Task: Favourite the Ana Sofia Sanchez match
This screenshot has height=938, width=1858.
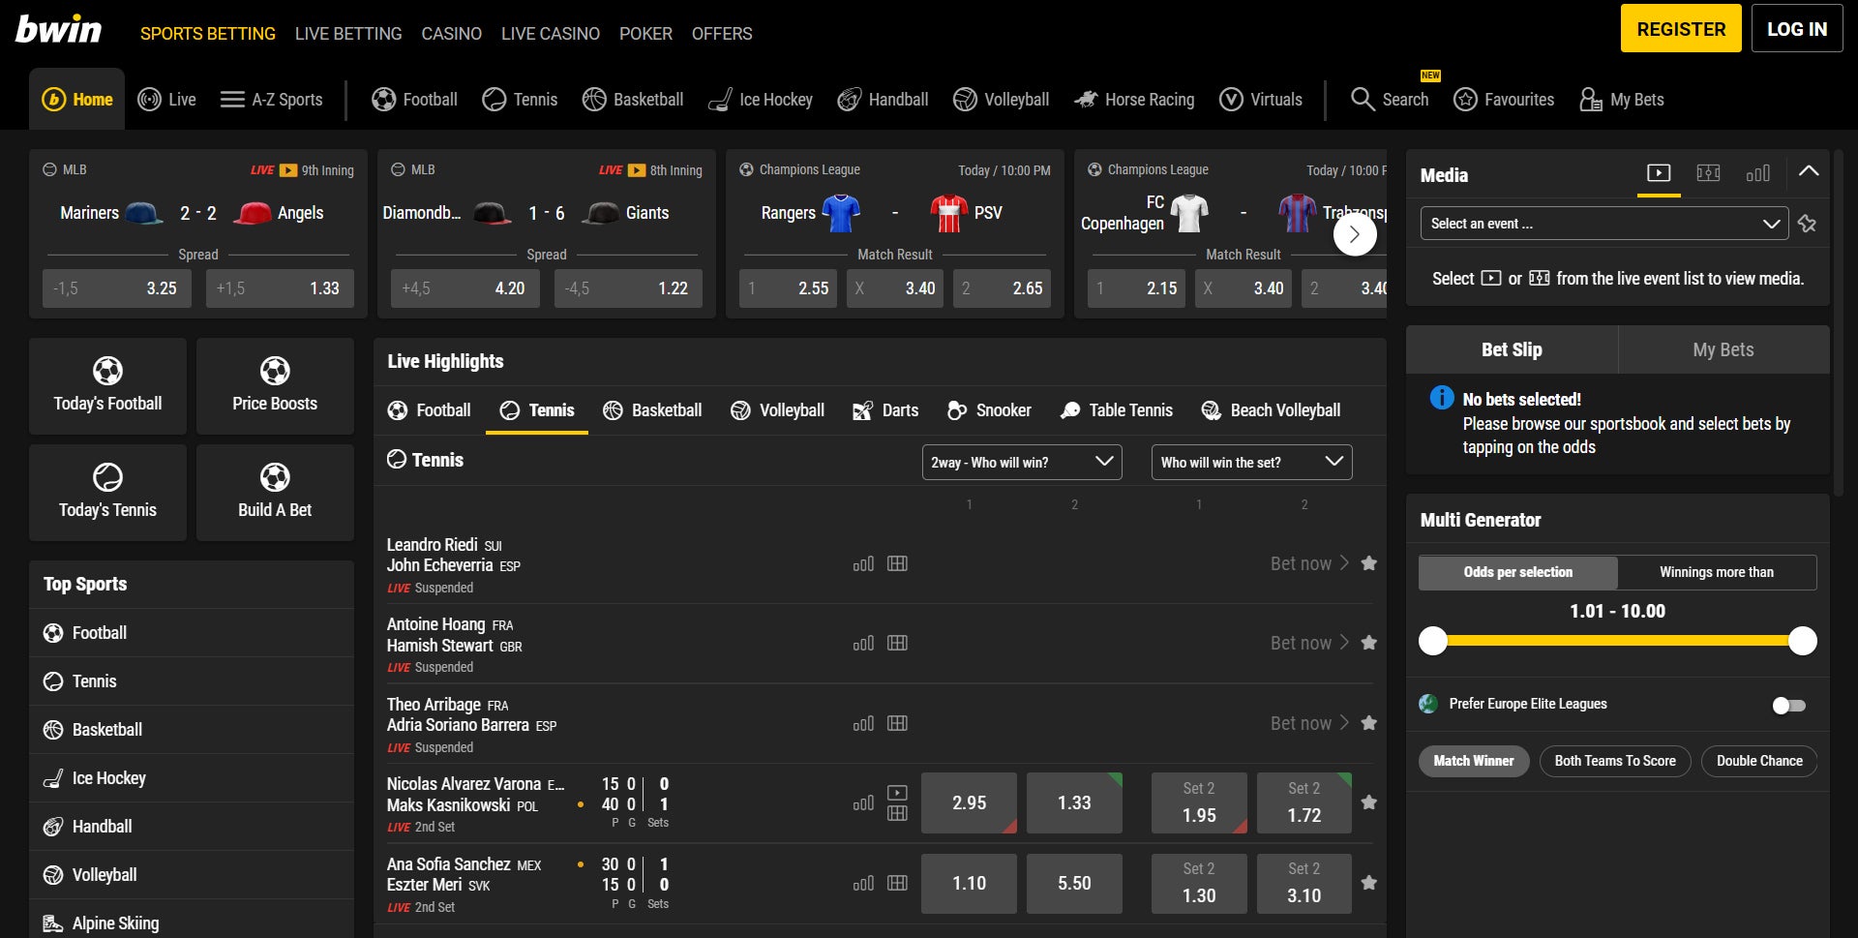Action: coord(1368,883)
